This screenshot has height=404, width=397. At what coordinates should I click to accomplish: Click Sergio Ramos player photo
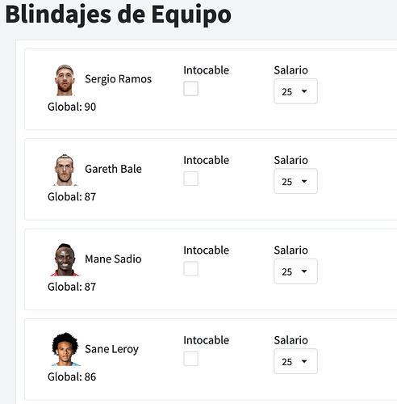65,80
